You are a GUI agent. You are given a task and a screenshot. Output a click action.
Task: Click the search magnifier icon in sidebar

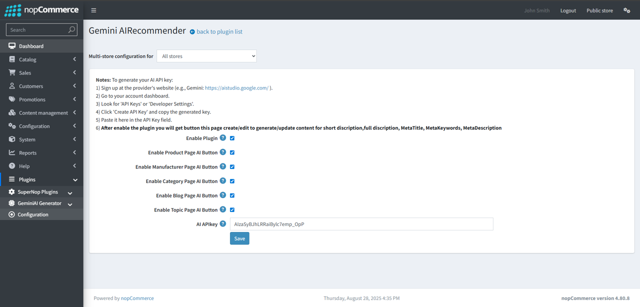coord(72,29)
